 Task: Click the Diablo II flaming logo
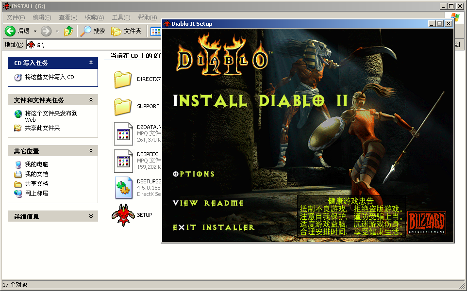click(223, 55)
